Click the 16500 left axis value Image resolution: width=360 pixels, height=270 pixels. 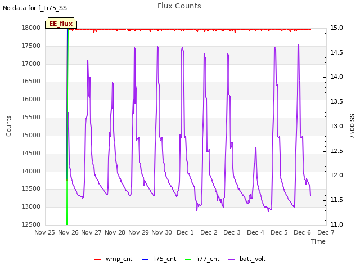coord(31,81)
